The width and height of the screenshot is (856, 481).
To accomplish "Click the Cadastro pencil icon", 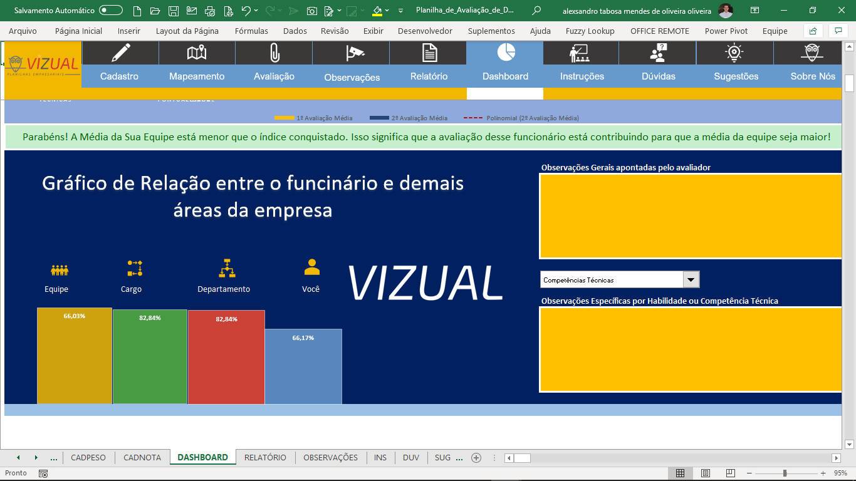I will pyautogui.click(x=120, y=53).
